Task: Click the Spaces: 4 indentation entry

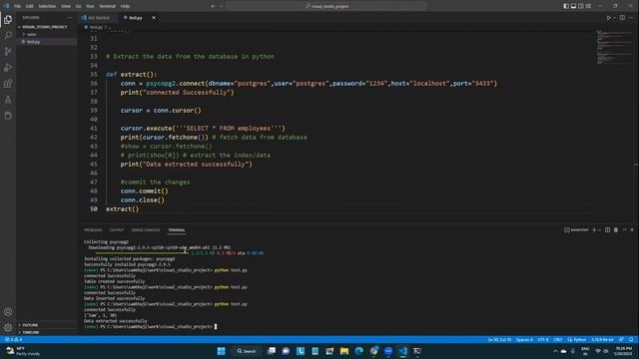Action: (x=524, y=339)
